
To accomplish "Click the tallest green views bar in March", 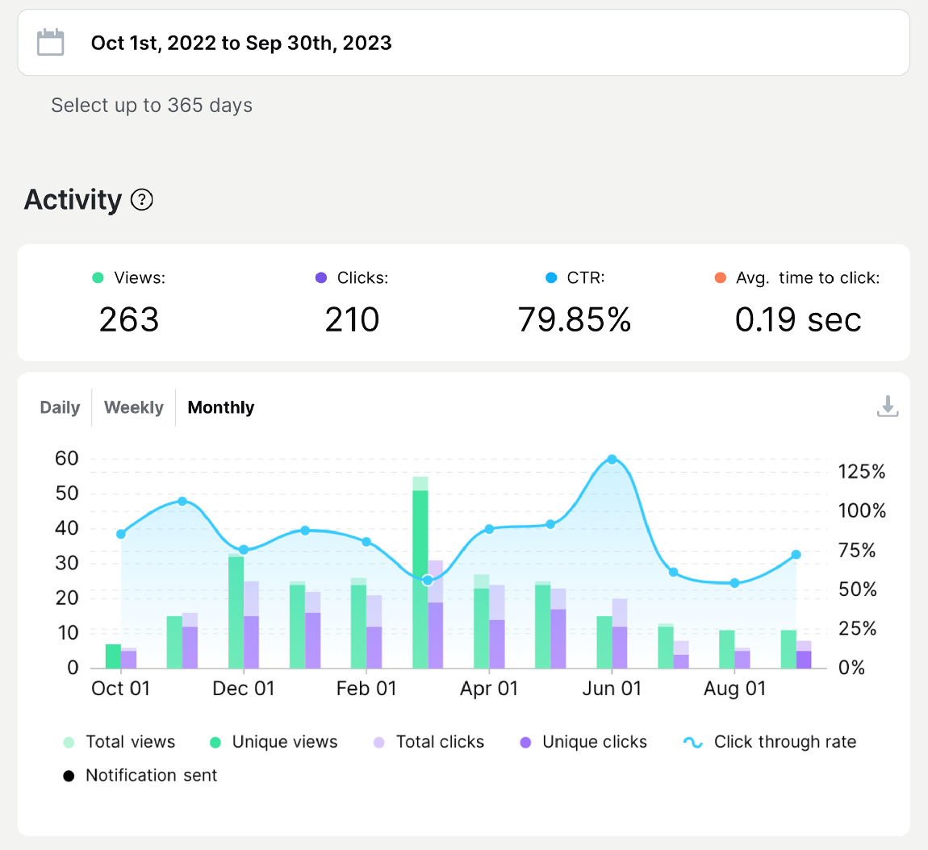I will coord(420,573).
